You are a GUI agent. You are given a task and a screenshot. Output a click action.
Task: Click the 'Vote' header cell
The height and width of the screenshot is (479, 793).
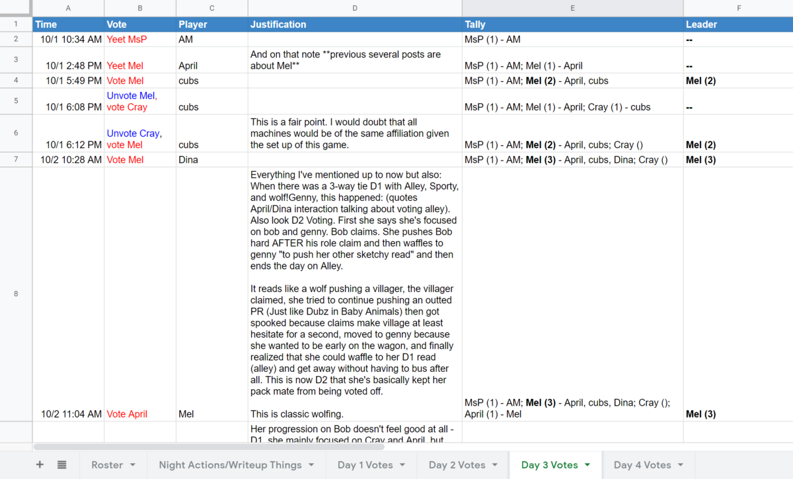click(140, 24)
